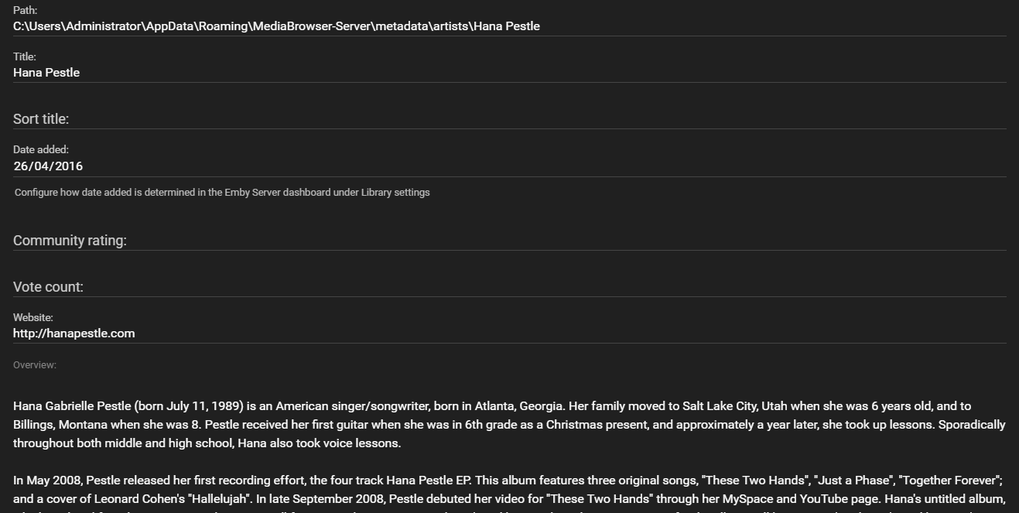The width and height of the screenshot is (1019, 513).
Task: Click the Sort title heading
Action: (x=40, y=118)
